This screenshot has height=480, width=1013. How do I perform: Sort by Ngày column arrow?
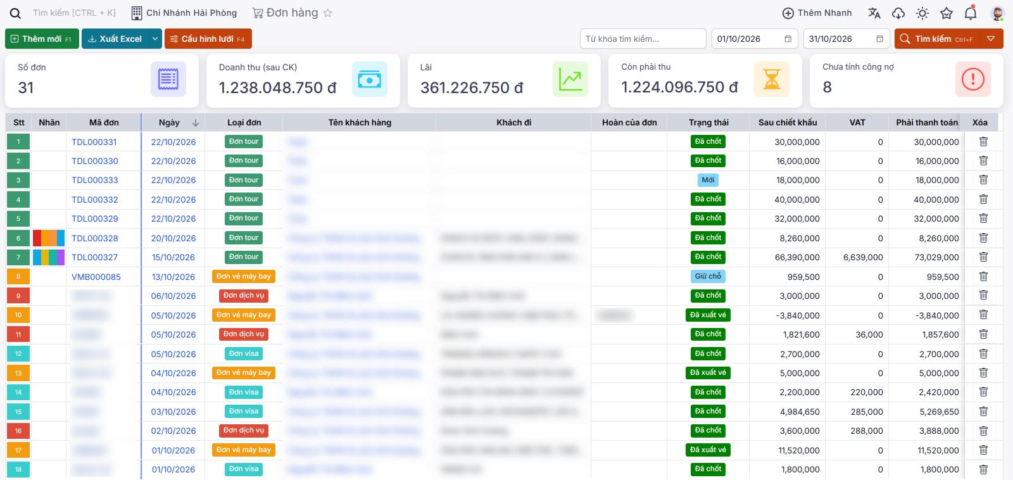(x=196, y=123)
